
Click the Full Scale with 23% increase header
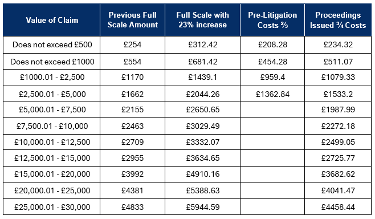(202, 20)
